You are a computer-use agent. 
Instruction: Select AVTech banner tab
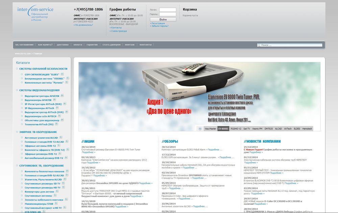point(288,129)
